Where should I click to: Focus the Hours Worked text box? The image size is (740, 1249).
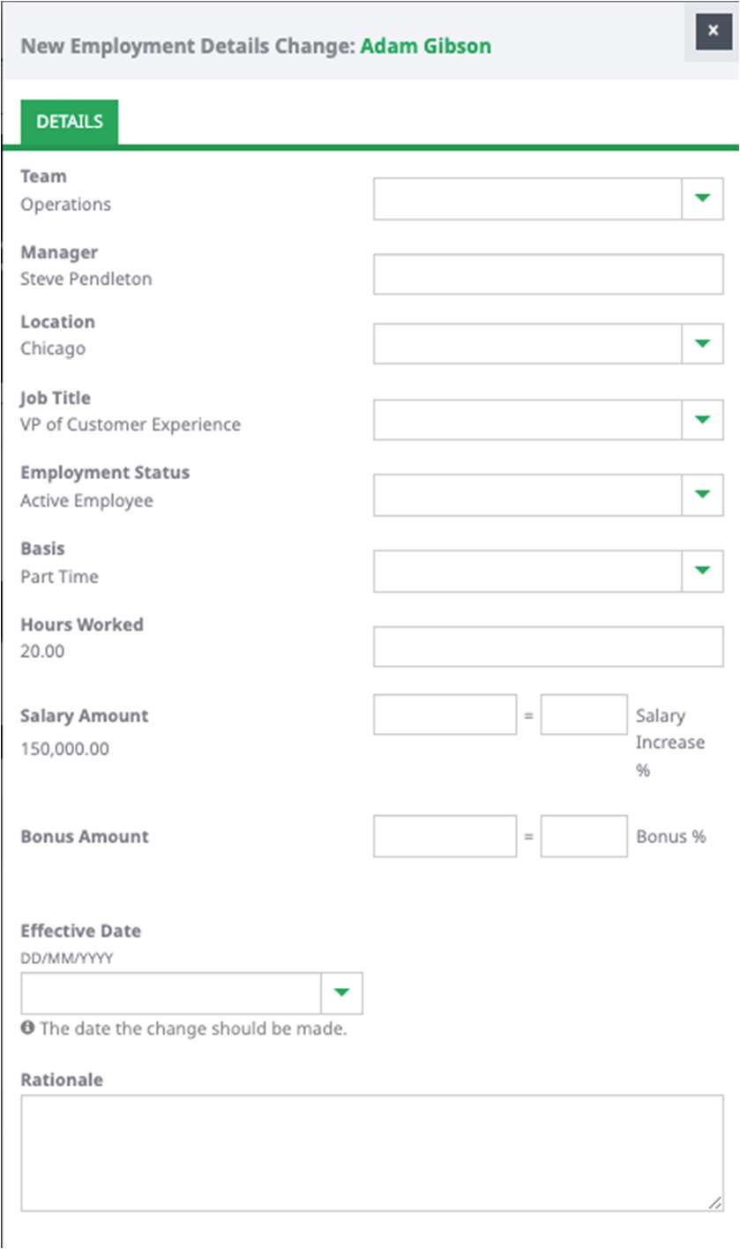point(548,647)
